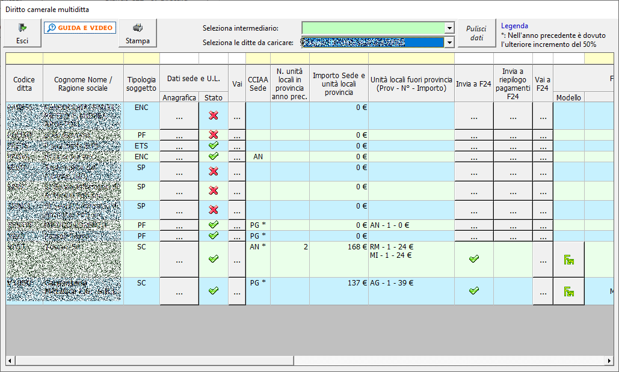Toggle the Invia a F24 check in the 137 € SC row

473,290
